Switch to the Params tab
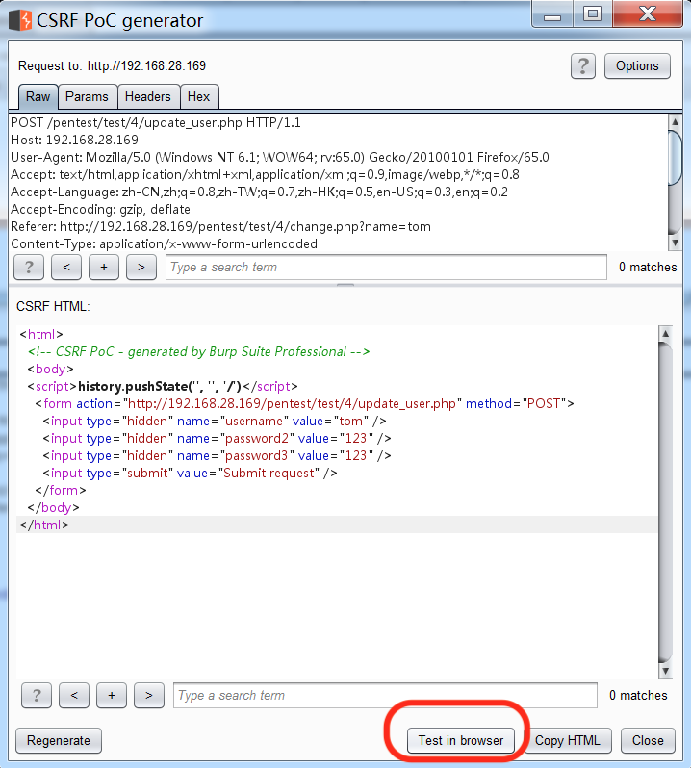Image resolution: width=691 pixels, height=768 pixels. click(88, 96)
